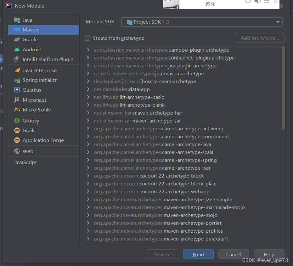Click the archetype list scrollbar
The height and width of the screenshot is (266, 293).
pyautogui.click(x=283, y=88)
